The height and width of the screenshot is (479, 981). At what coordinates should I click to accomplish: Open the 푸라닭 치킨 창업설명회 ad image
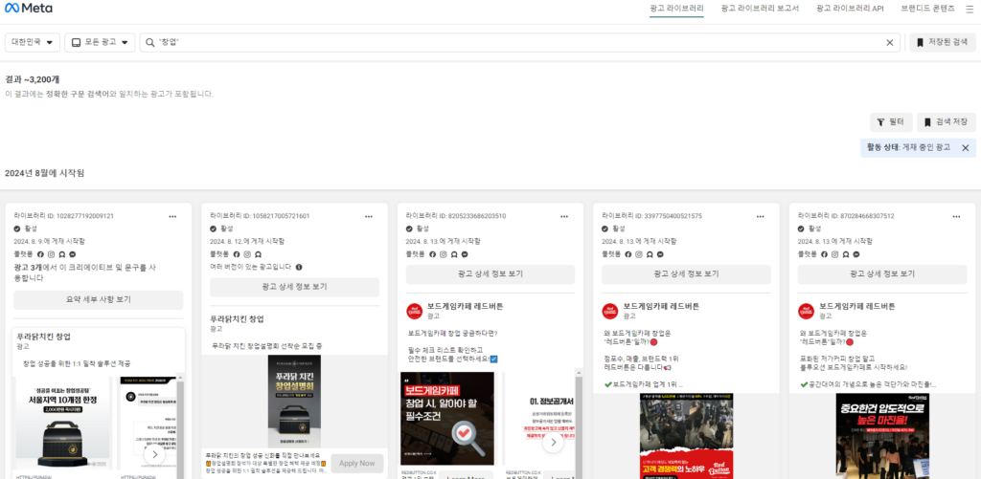pyautogui.click(x=294, y=402)
